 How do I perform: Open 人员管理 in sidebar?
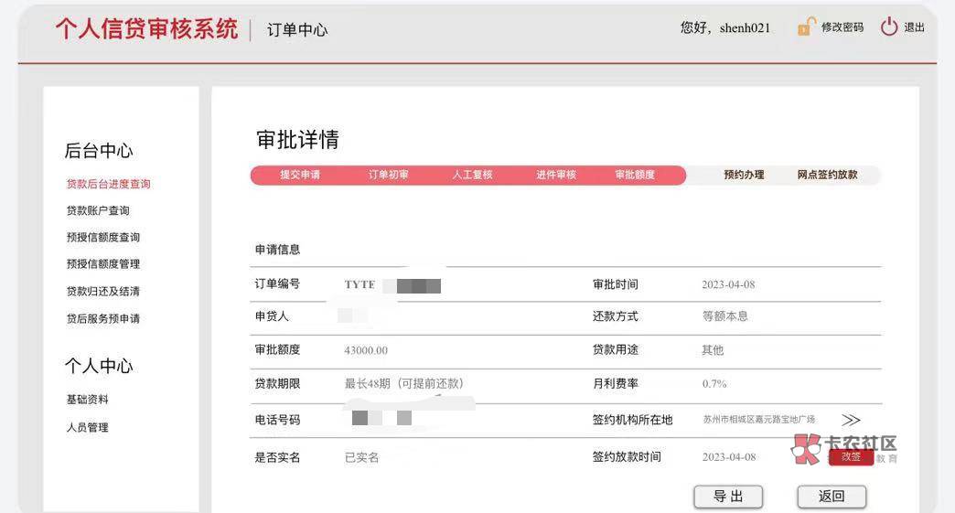88,427
